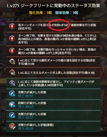Click the purple X icon for 連続攻撃確率が減少 debuff
This screenshot has height=137, width=107.
click(x=12, y=83)
